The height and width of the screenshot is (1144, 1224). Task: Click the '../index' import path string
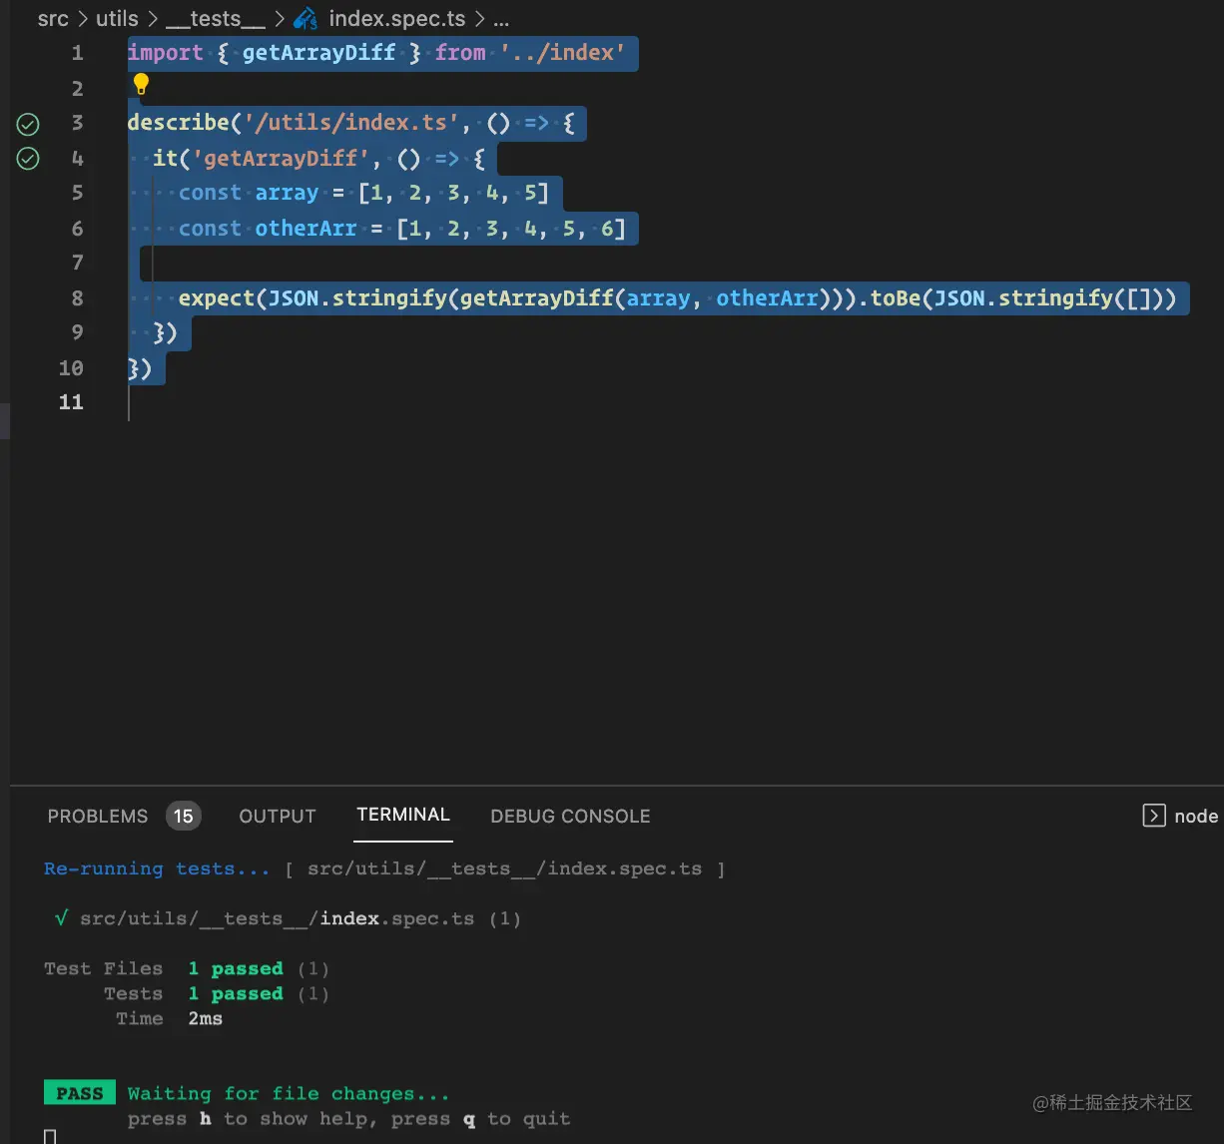562,53
